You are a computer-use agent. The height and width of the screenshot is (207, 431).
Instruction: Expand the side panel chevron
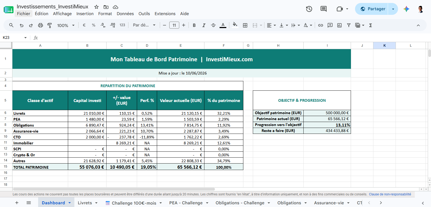tap(423, 203)
